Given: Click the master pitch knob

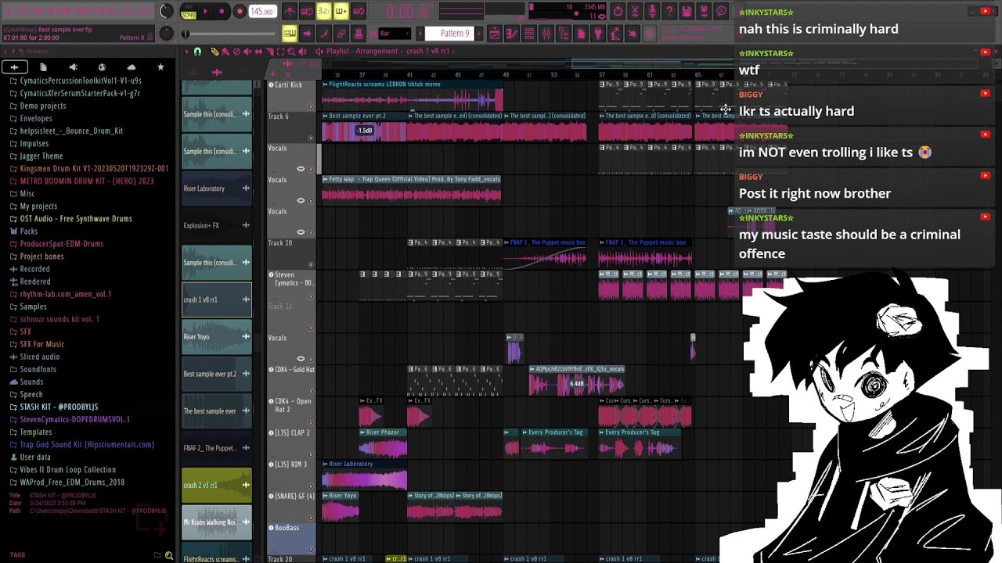Looking at the screenshot, I should tap(166, 34).
